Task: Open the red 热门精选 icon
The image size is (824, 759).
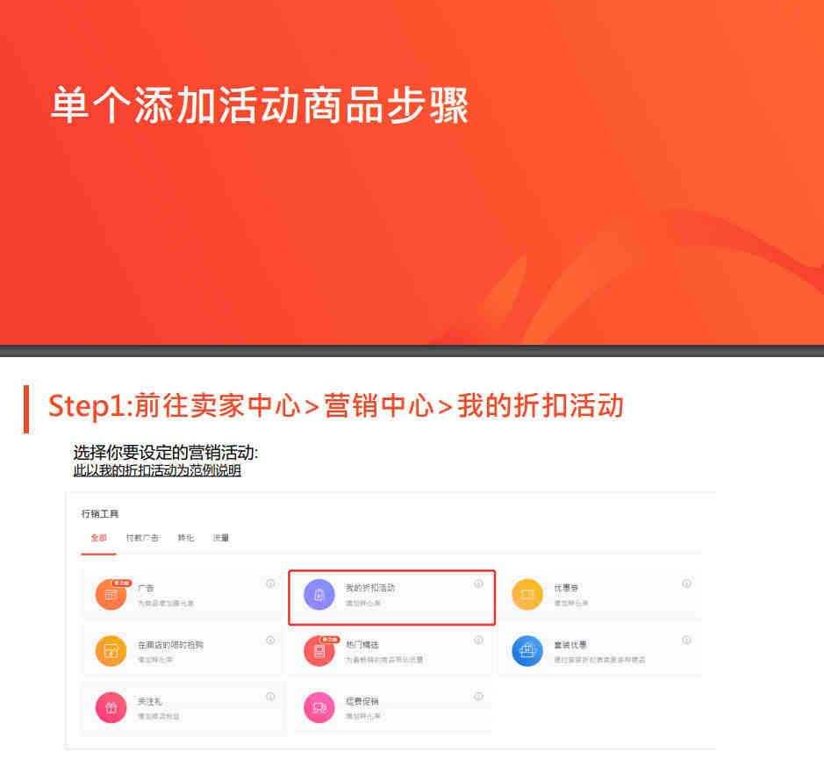Action: coord(319,651)
